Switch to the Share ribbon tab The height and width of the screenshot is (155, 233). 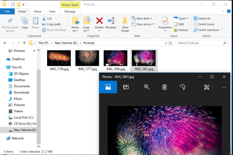[37, 11]
